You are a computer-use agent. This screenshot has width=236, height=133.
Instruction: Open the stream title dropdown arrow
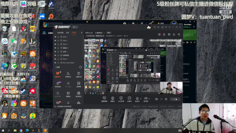(x=104, y=33)
